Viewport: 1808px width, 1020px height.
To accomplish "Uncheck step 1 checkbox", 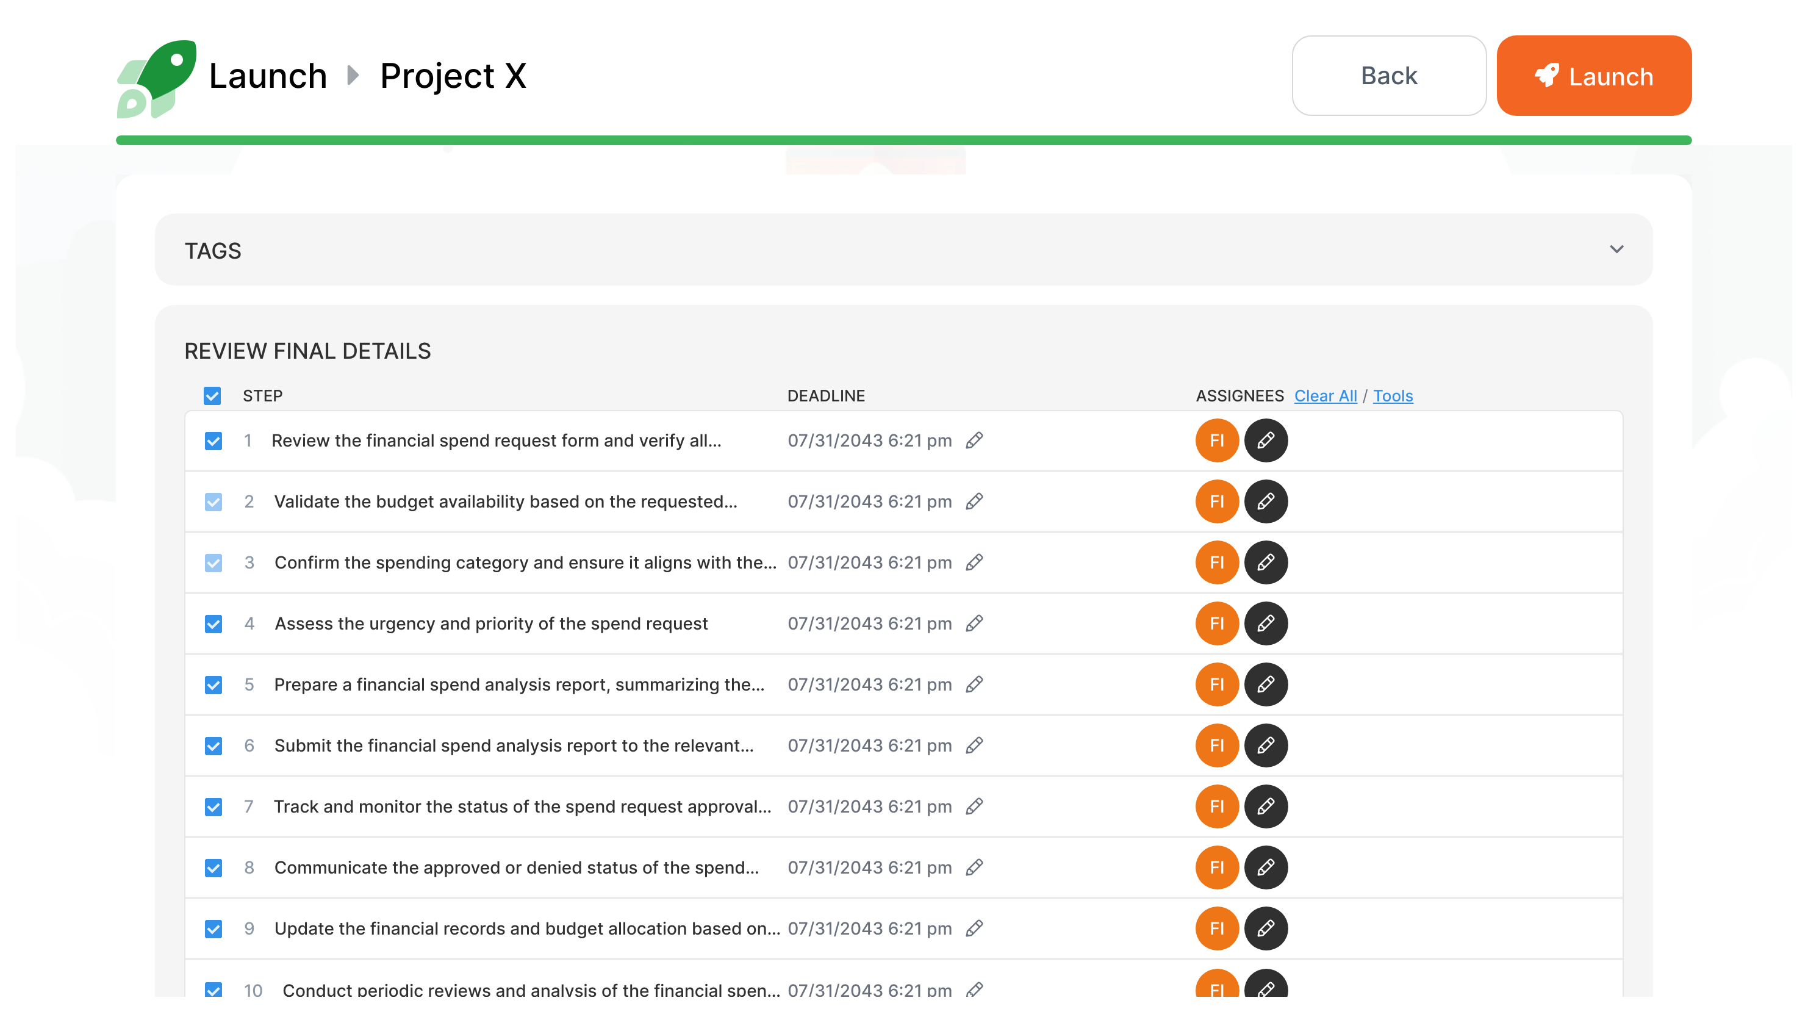I will point(213,441).
